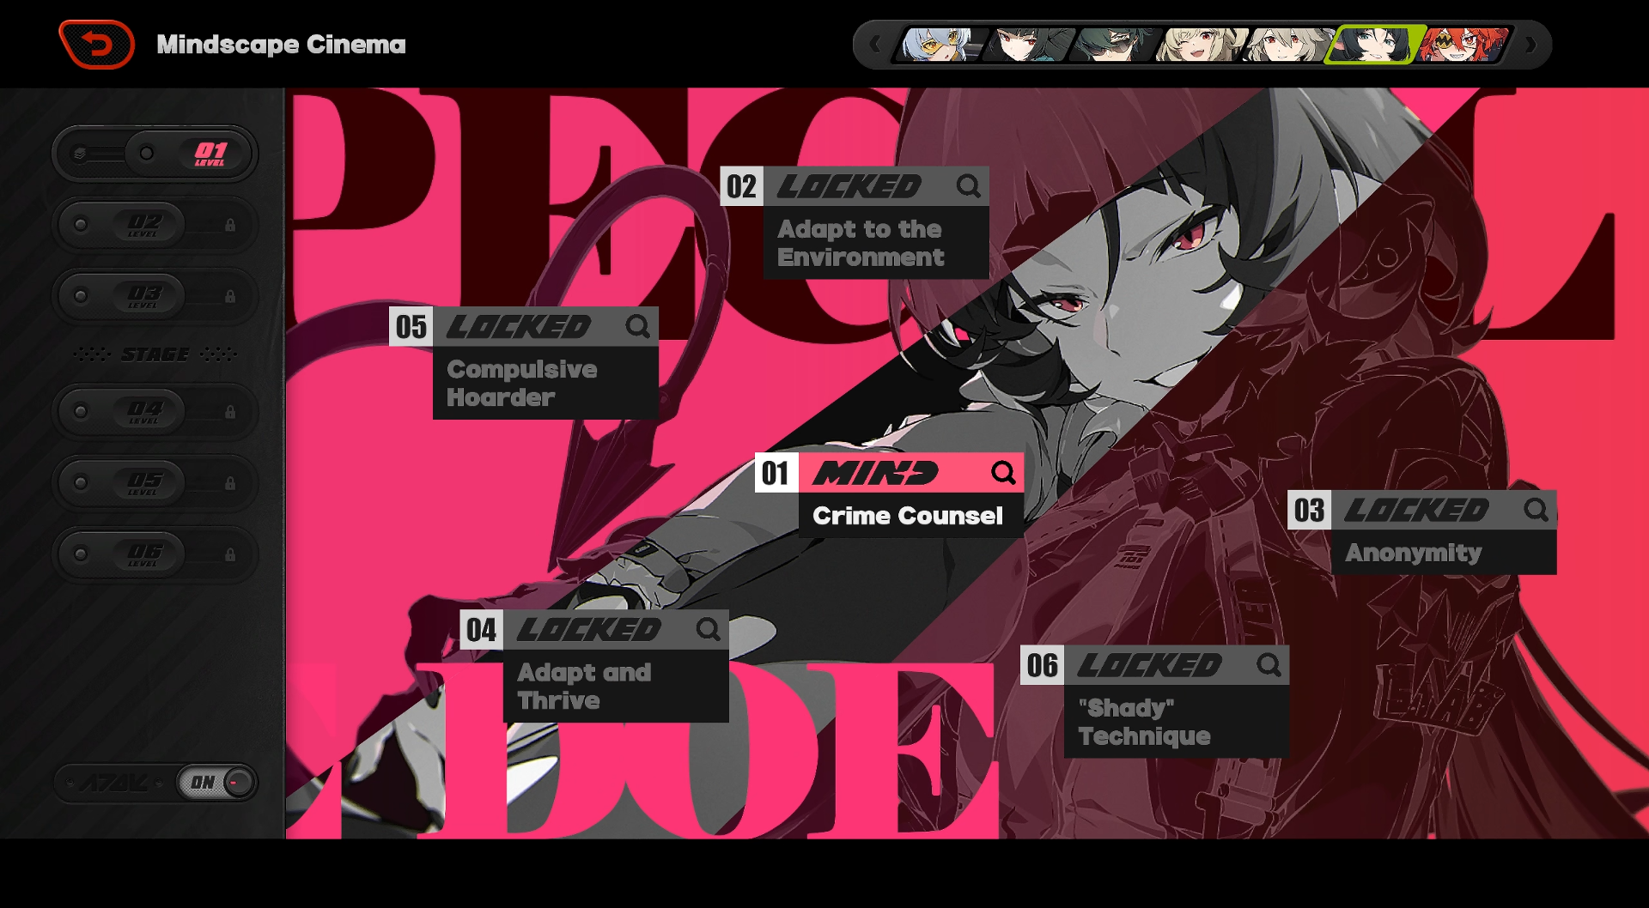Select winking blonde agent portrait
1649x908 pixels.
tap(1202, 45)
